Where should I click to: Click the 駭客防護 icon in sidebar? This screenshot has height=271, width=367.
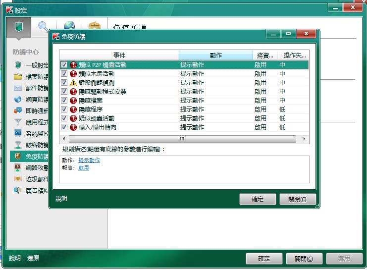(x=18, y=145)
